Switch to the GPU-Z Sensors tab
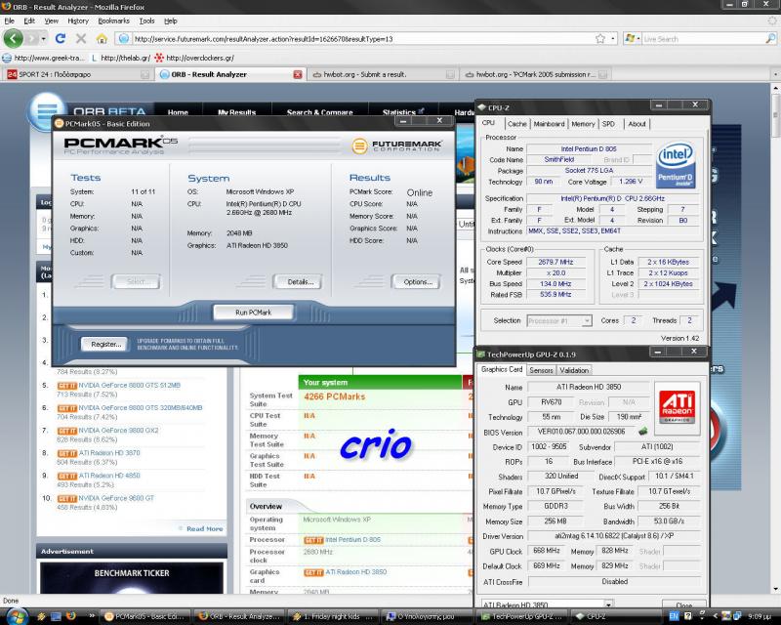The height and width of the screenshot is (625, 781). click(x=541, y=370)
